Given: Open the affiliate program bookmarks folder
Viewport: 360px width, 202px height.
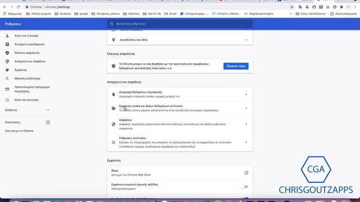Looking at the screenshot, I should 38,13.
